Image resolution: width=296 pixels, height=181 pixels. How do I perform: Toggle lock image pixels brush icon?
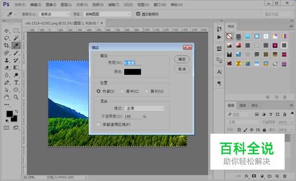pyautogui.click(x=245, y=130)
